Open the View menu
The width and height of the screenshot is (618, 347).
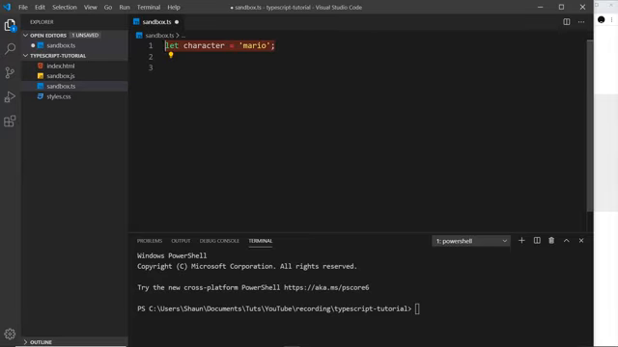coord(90,7)
